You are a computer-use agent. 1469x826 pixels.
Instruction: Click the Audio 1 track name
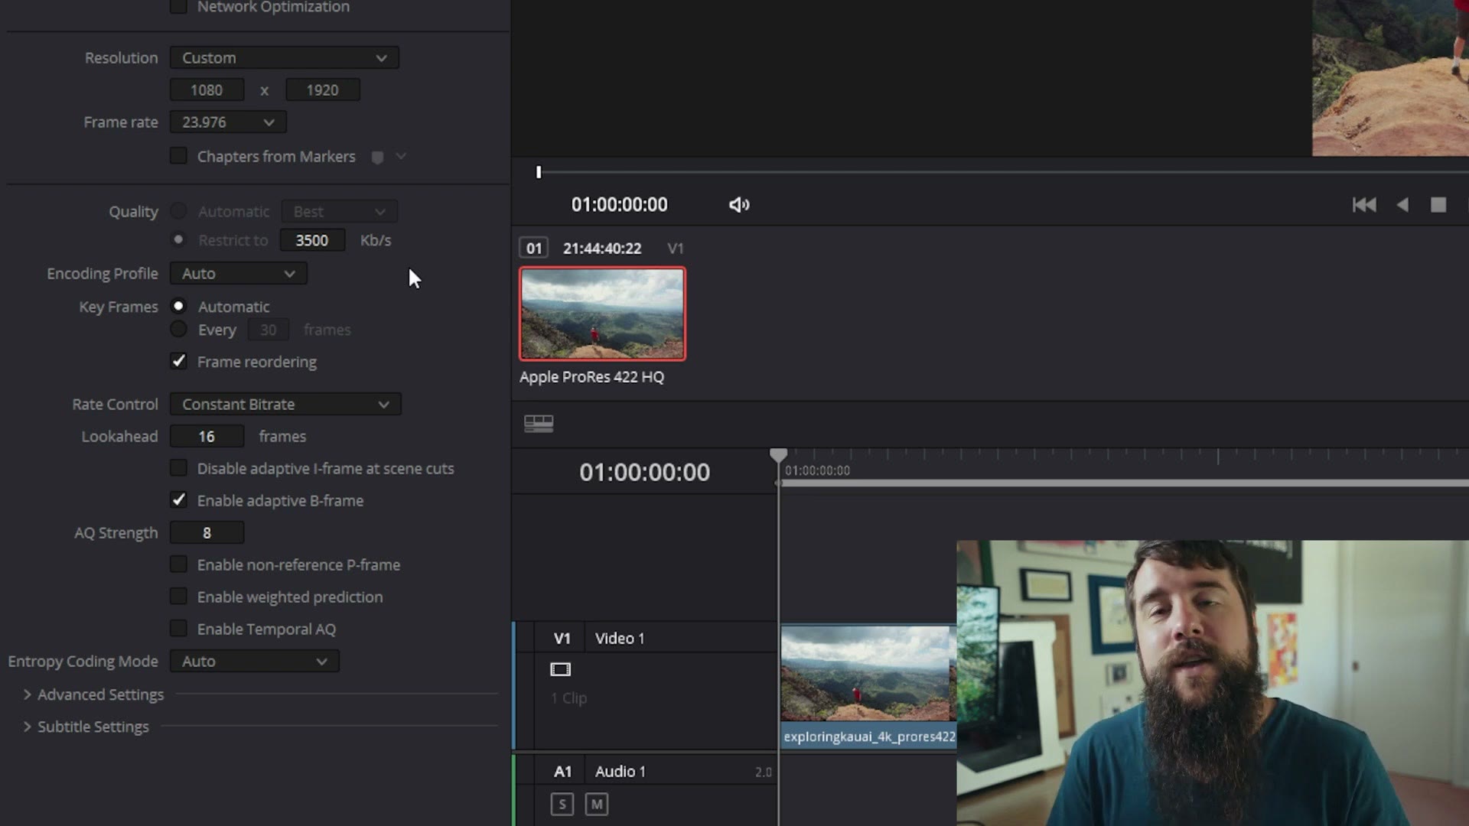tap(620, 772)
